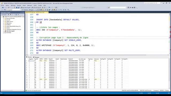This screenshot has width=171, height=96.
Task: Expand the Bases de données folder
Action: (x=3, y=18)
